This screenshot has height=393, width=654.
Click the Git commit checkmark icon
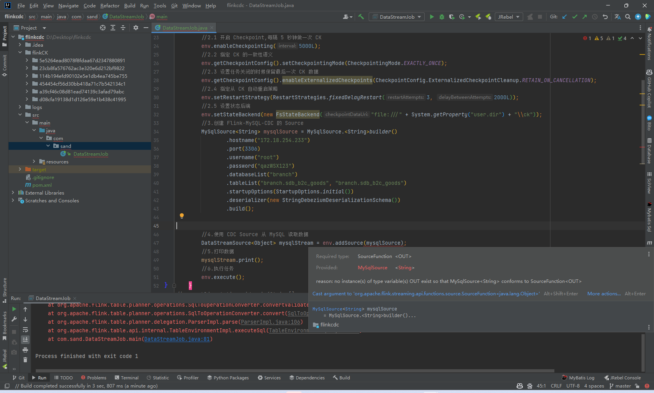(575, 17)
